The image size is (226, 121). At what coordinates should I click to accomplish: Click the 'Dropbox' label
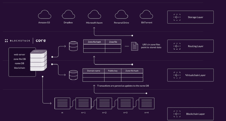(x=68, y=23)
